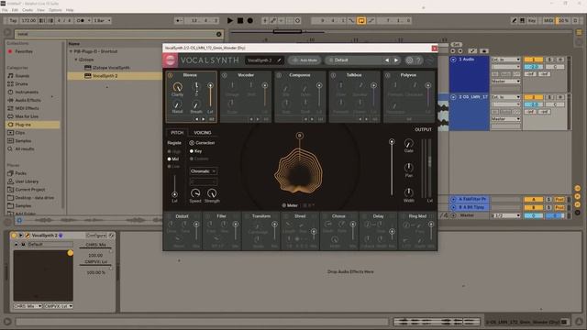Screen dimensions: 587x330
Task: Stop playback with the transport Stop button
Action: (240, 20)
